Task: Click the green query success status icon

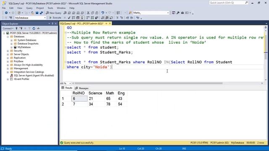Action: tap(62, 143)
